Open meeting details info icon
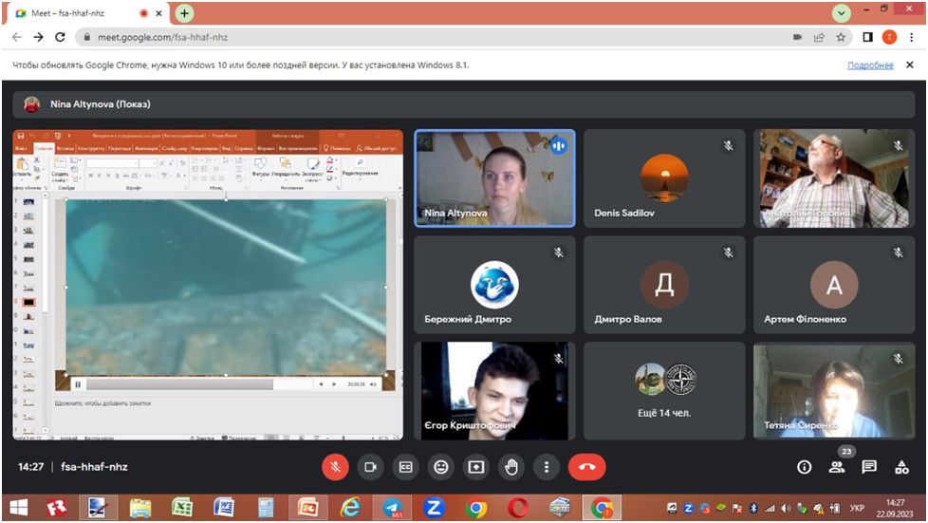The image size is (928, 523). click(804, 467)
